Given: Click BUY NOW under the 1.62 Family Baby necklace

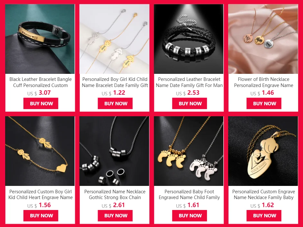Looking at the screenshot, I should (x=264, y=216).
